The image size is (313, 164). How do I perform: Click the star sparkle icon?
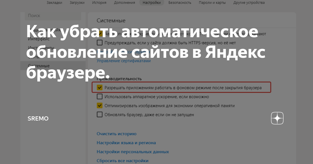click(277, 118)
